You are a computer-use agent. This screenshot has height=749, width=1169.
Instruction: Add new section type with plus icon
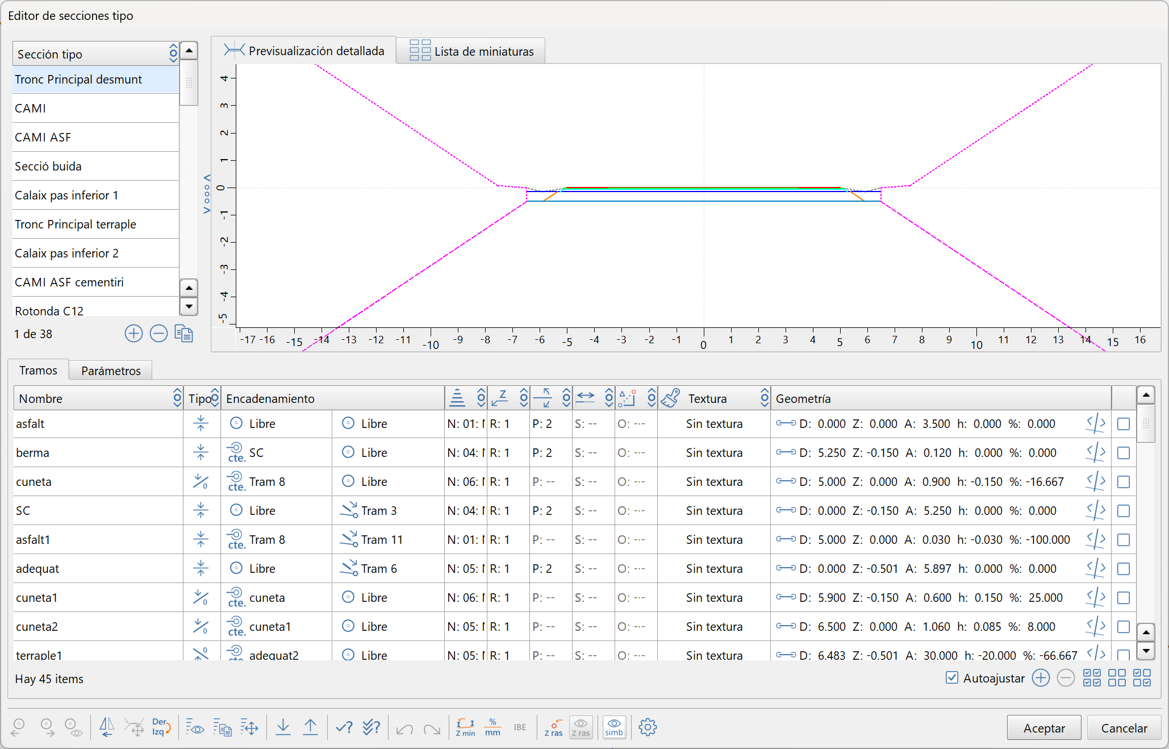pos(133,334)
